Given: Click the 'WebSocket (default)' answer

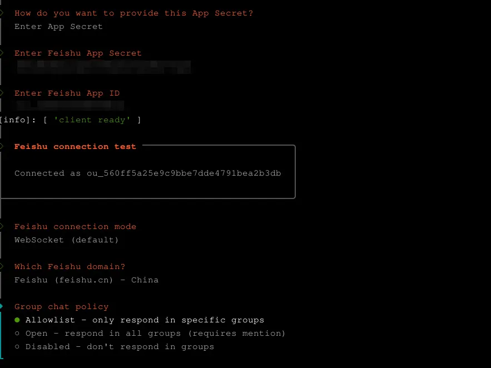Looking at the screenshot, I should coord(66,240).
